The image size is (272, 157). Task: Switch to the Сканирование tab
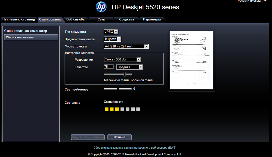coord(50,19)
